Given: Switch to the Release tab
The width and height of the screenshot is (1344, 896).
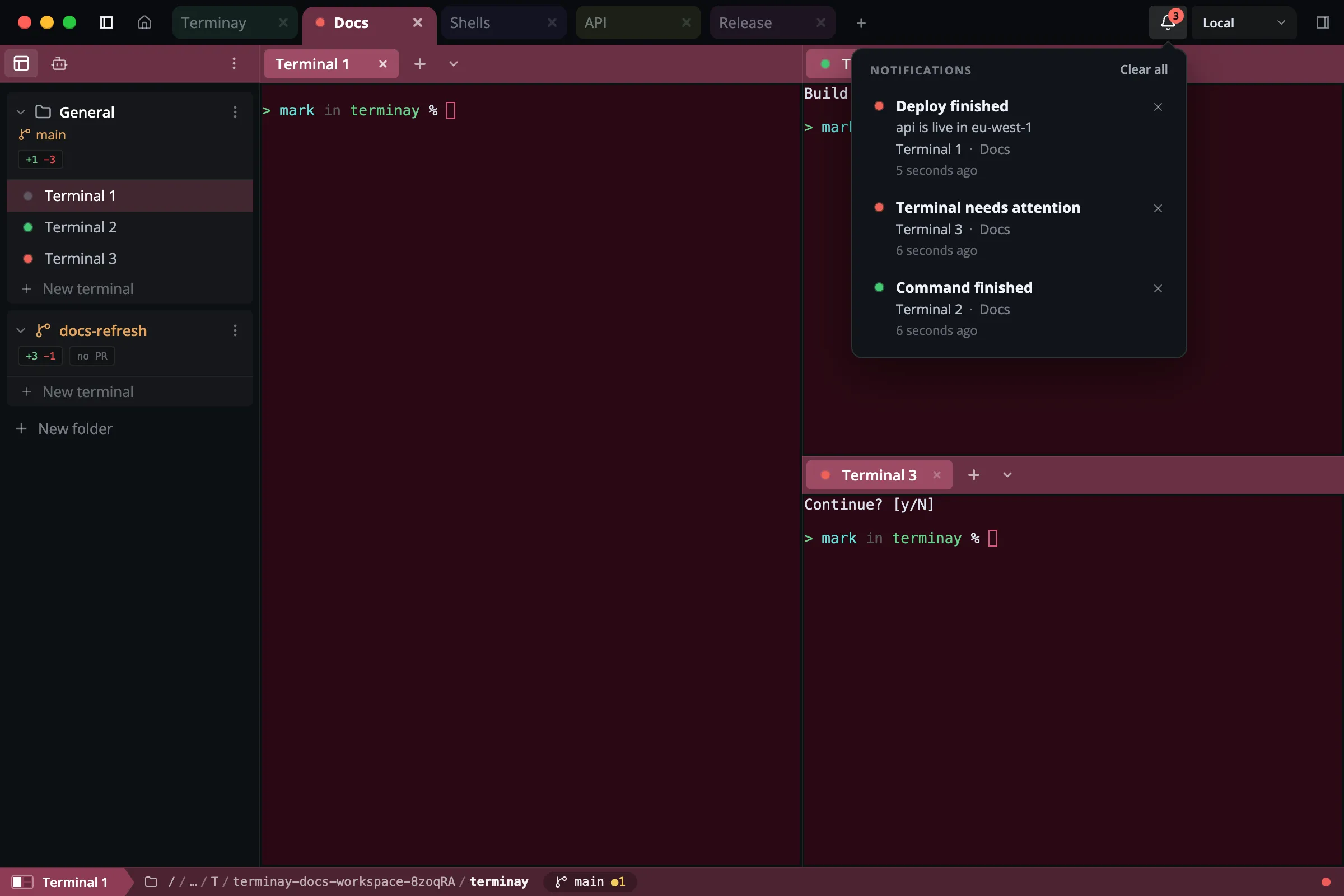Looking at the screenshot, I should pos(772,23).
